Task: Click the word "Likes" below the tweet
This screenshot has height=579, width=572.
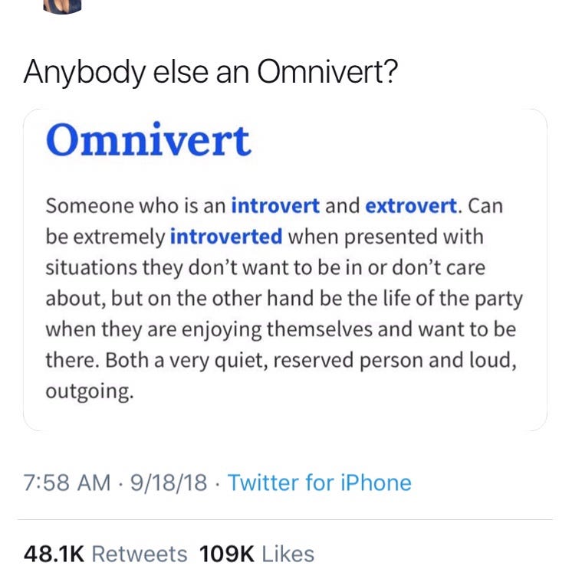Action: click(287, 554)
